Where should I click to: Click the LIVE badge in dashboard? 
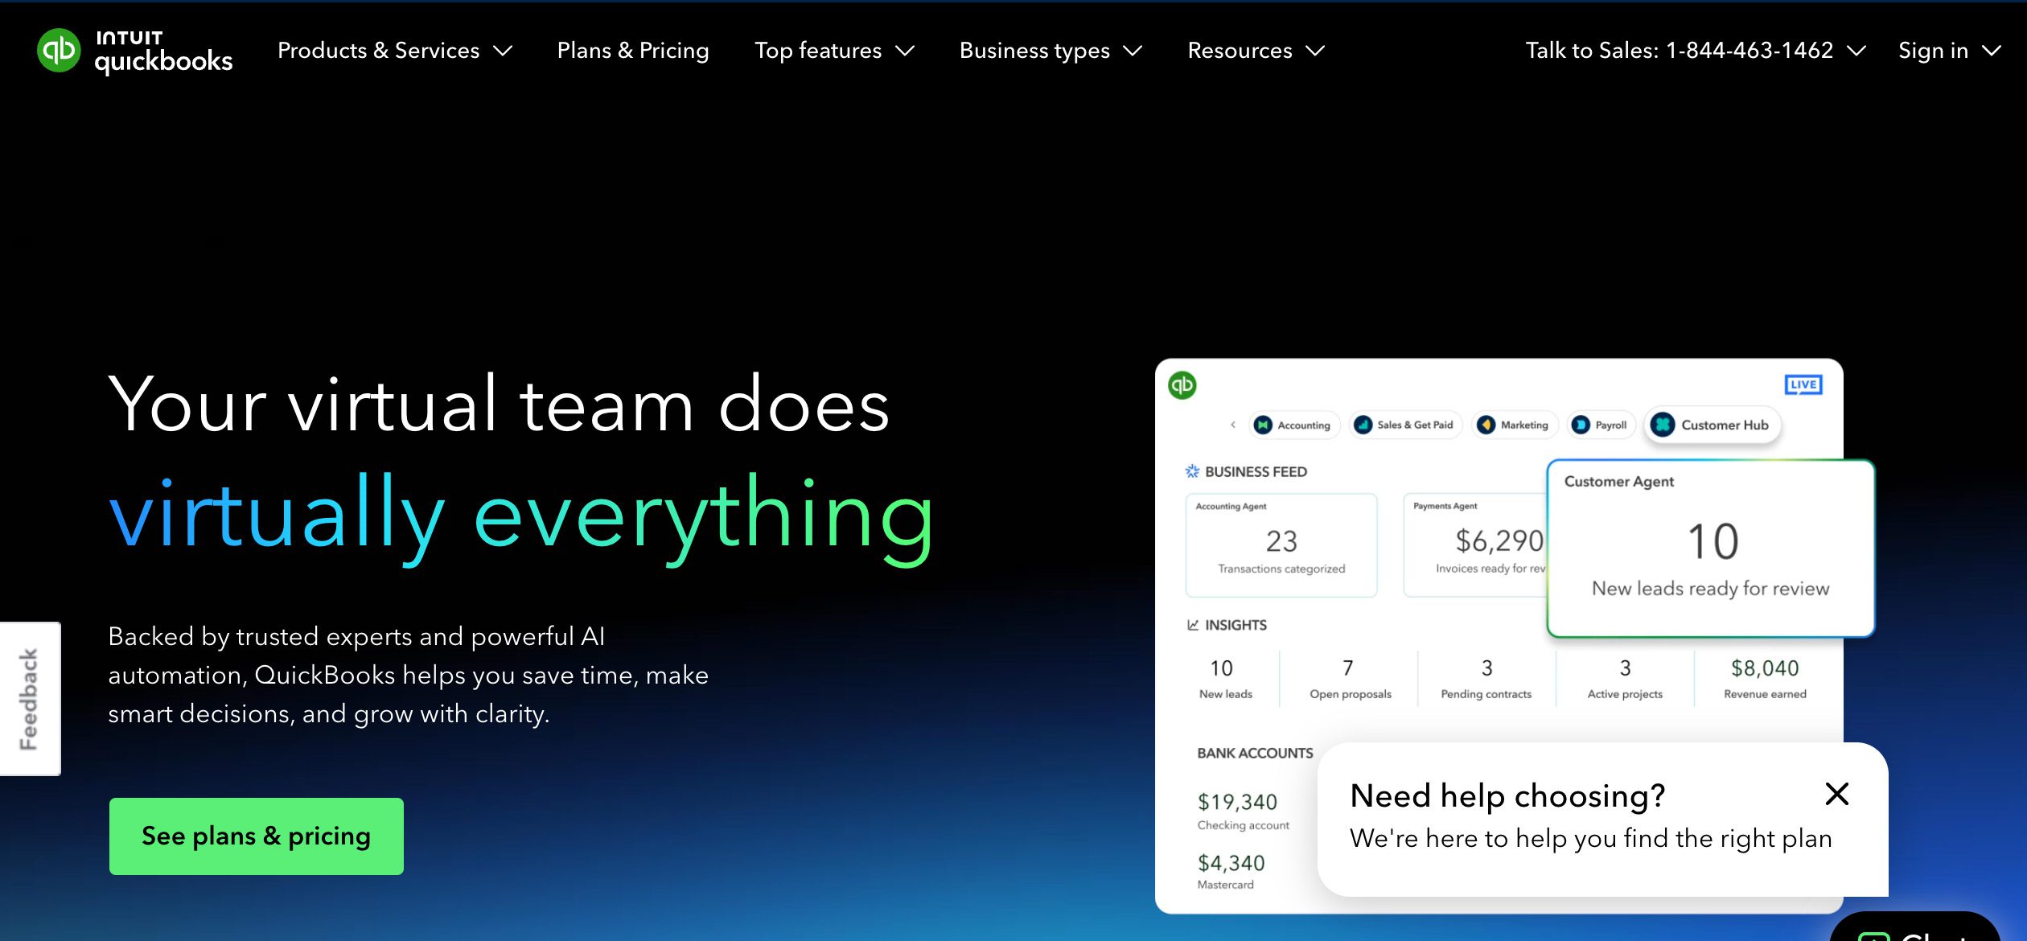(x=1803, y=384)
